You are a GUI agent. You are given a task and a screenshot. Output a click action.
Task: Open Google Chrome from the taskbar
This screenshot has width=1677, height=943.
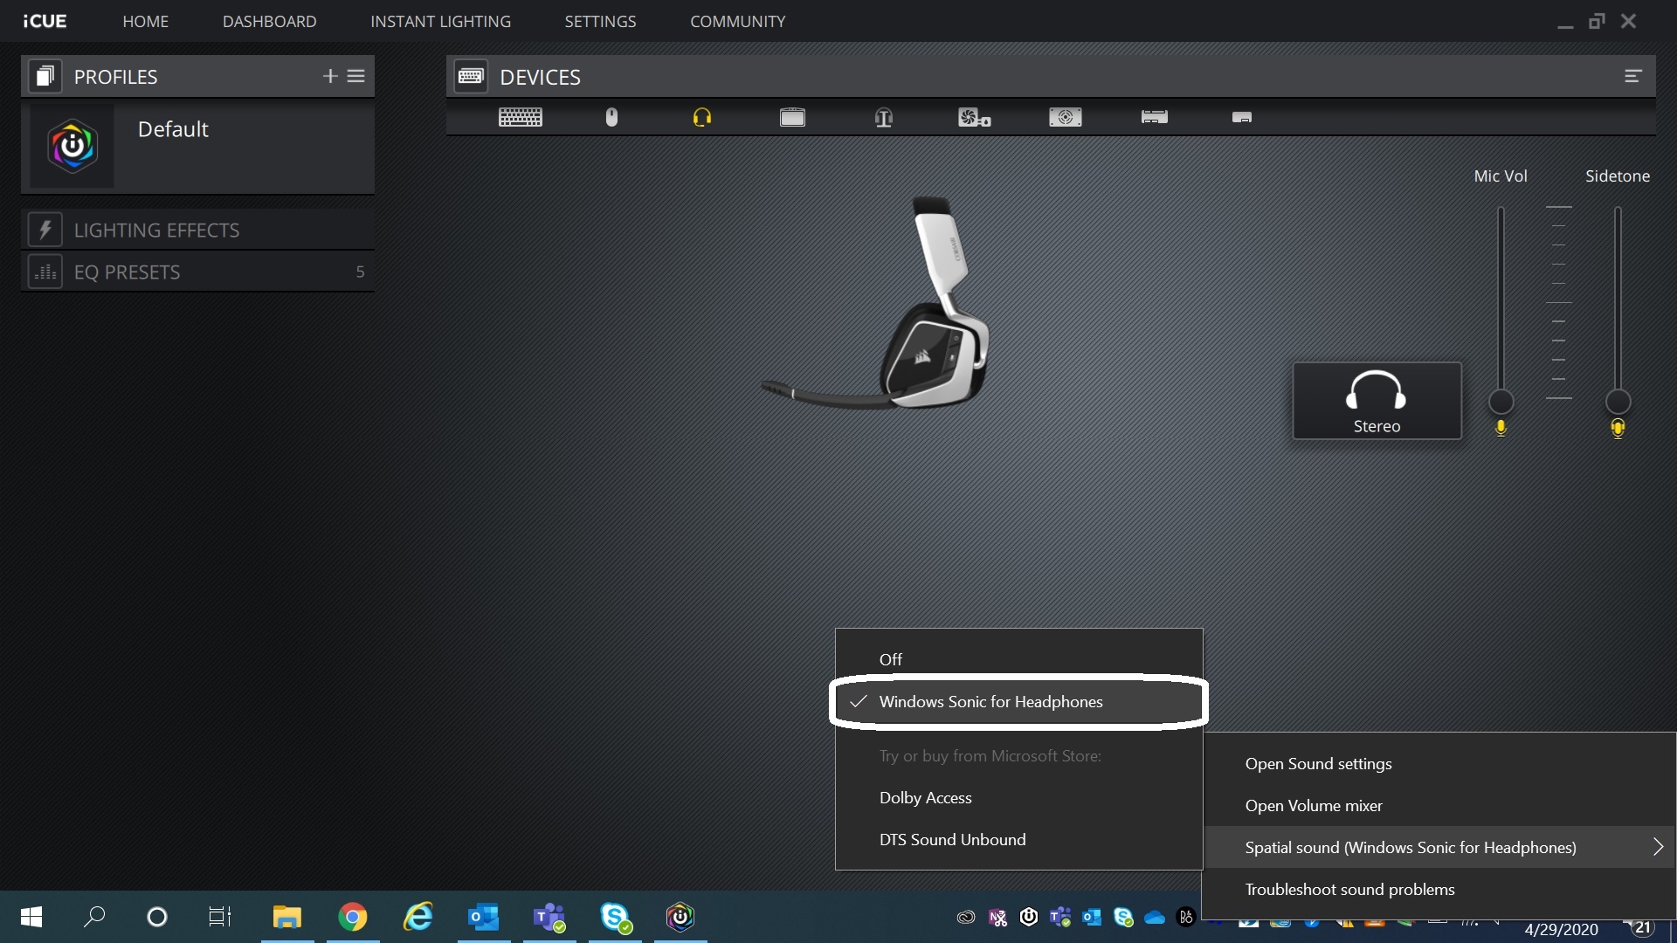353,917
